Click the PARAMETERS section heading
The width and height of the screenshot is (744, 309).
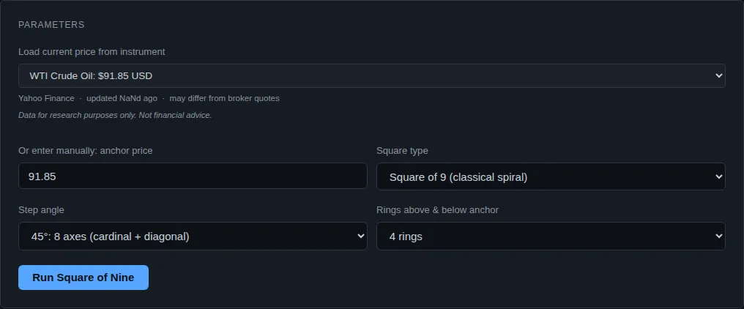coord(51,25)
